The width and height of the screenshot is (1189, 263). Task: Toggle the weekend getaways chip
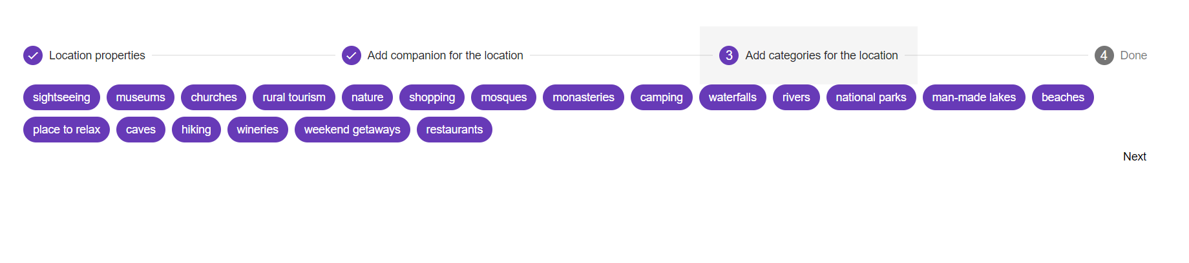tap(352, 130)
